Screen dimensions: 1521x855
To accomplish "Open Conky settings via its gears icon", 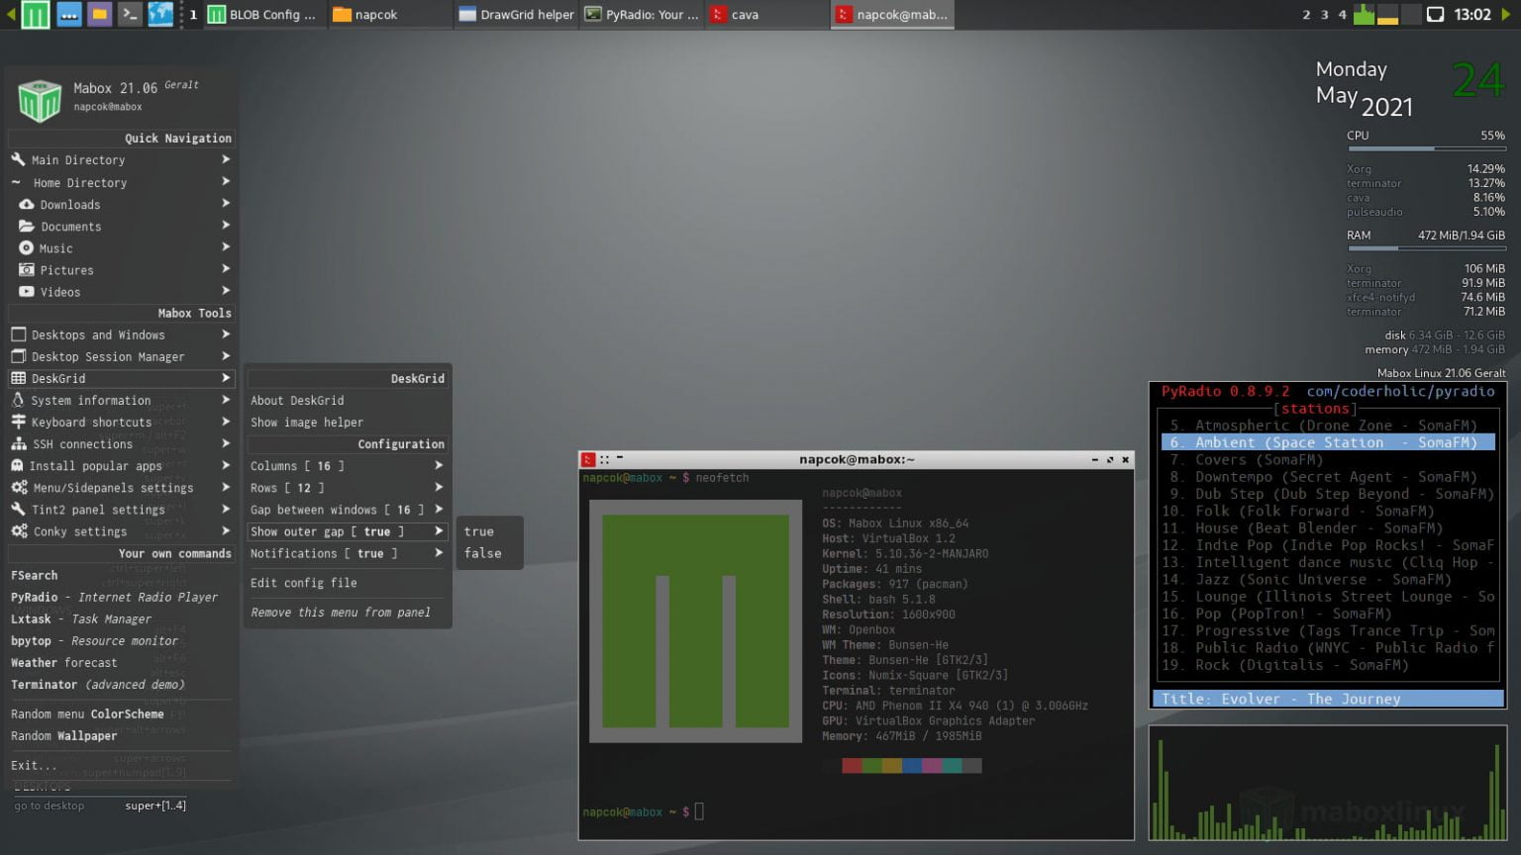I will [x=19, y=531].
